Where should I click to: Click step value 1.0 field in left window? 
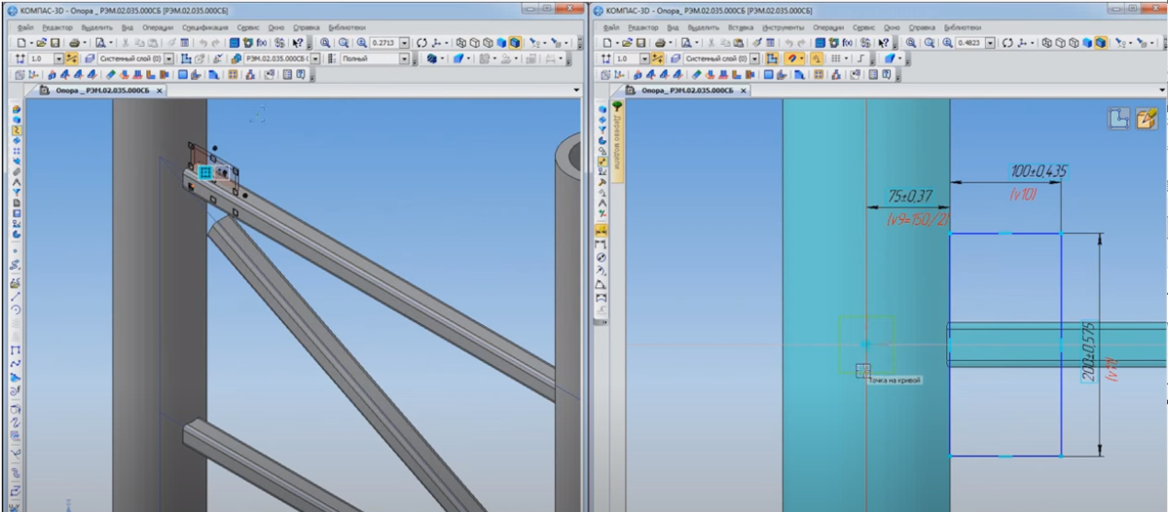pyautogui.click(x=41, y=58)
